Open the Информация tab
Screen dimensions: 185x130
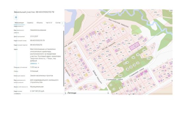pos(19,23)
